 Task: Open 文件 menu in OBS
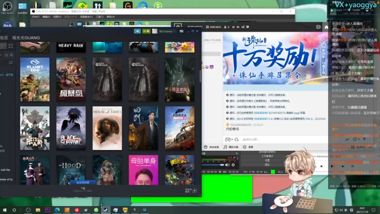click(36, 17)
